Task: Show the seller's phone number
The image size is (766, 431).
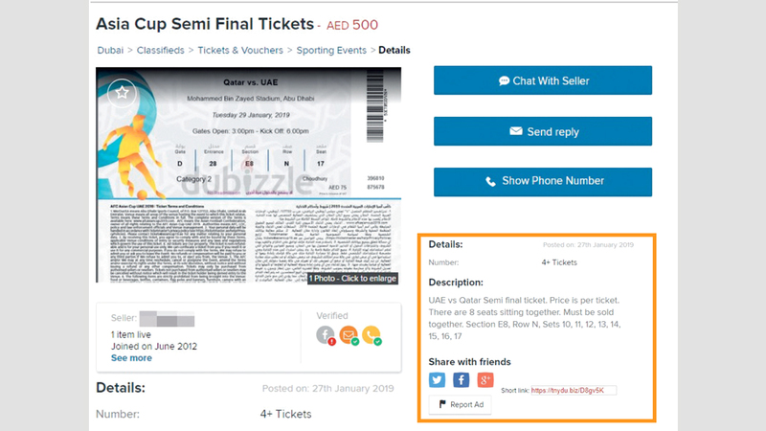Action: tap(543, 180)
